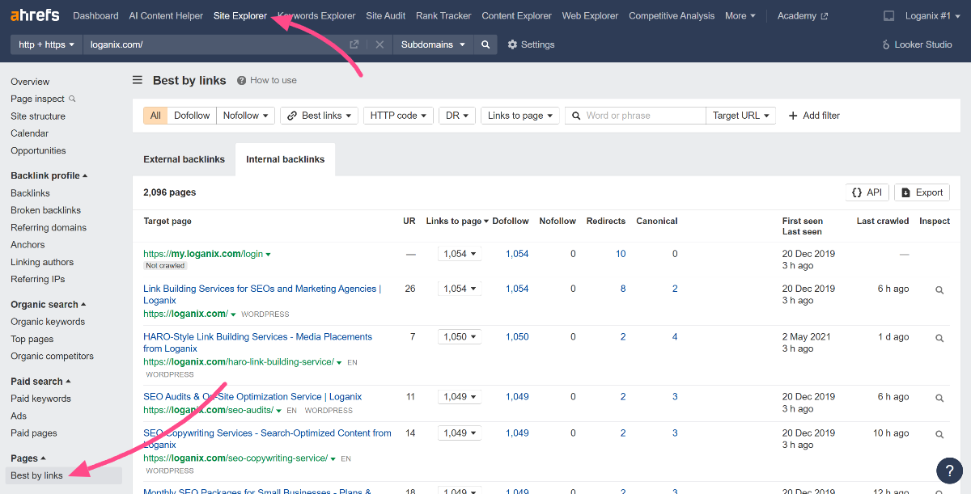Open Competitive Analysis

coord(672,15)
